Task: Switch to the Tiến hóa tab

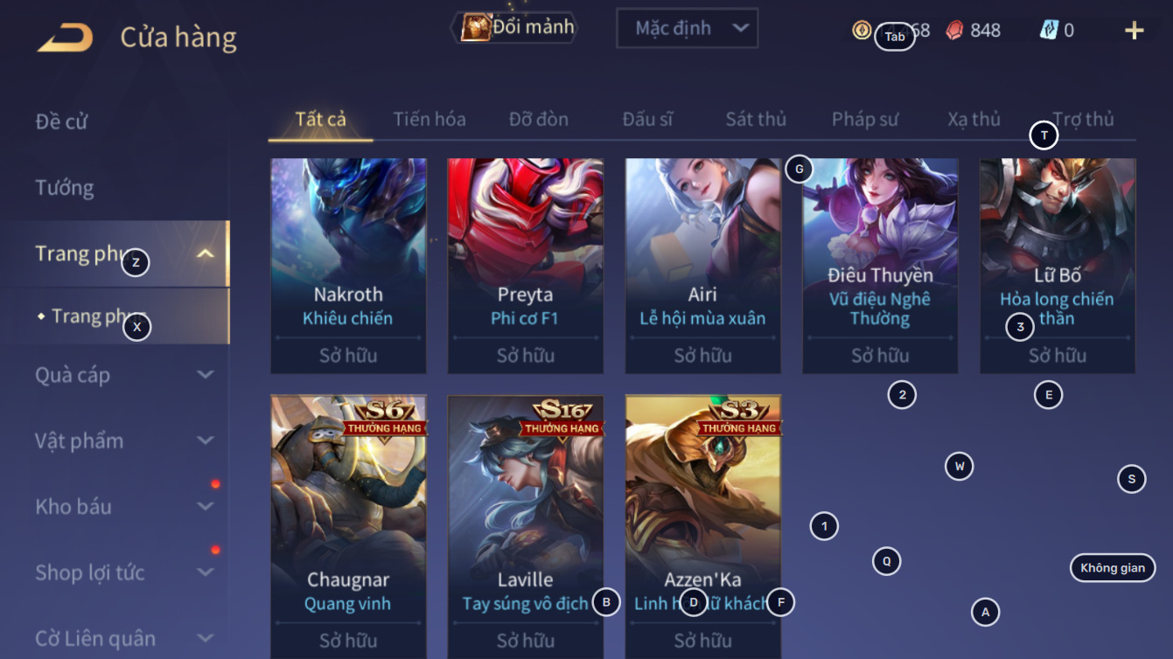Action: pyautogui.click(x=429, y=119)
